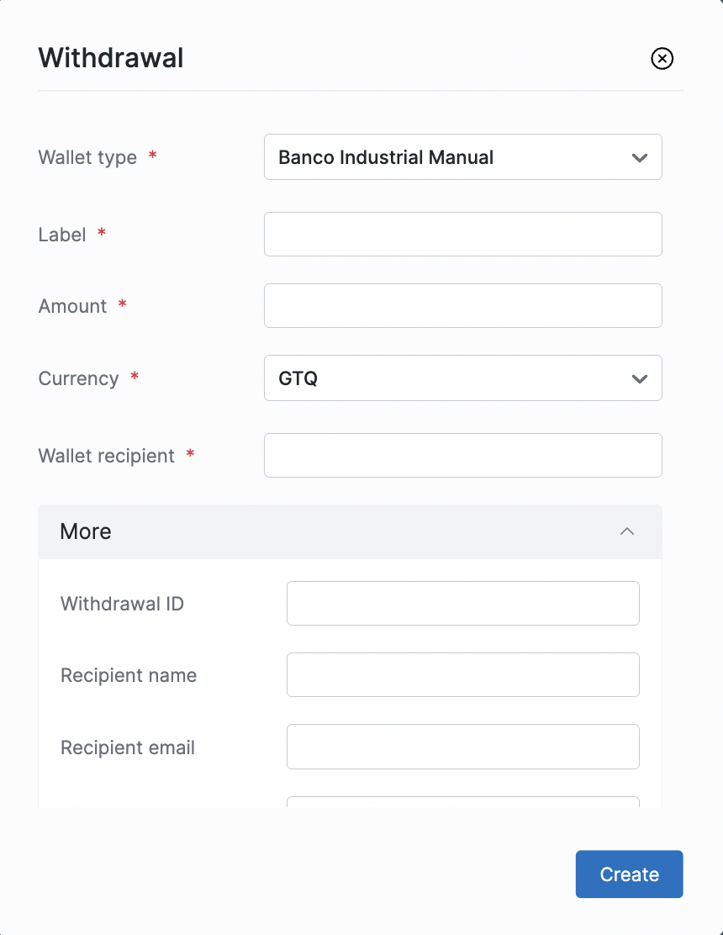Click the partially visible field below Recipient email
This screenshot has width=723, height=935.
point(462,802)
